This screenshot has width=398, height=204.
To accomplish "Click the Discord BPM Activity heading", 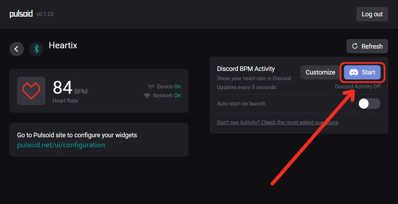I will [x=246, y=69].
